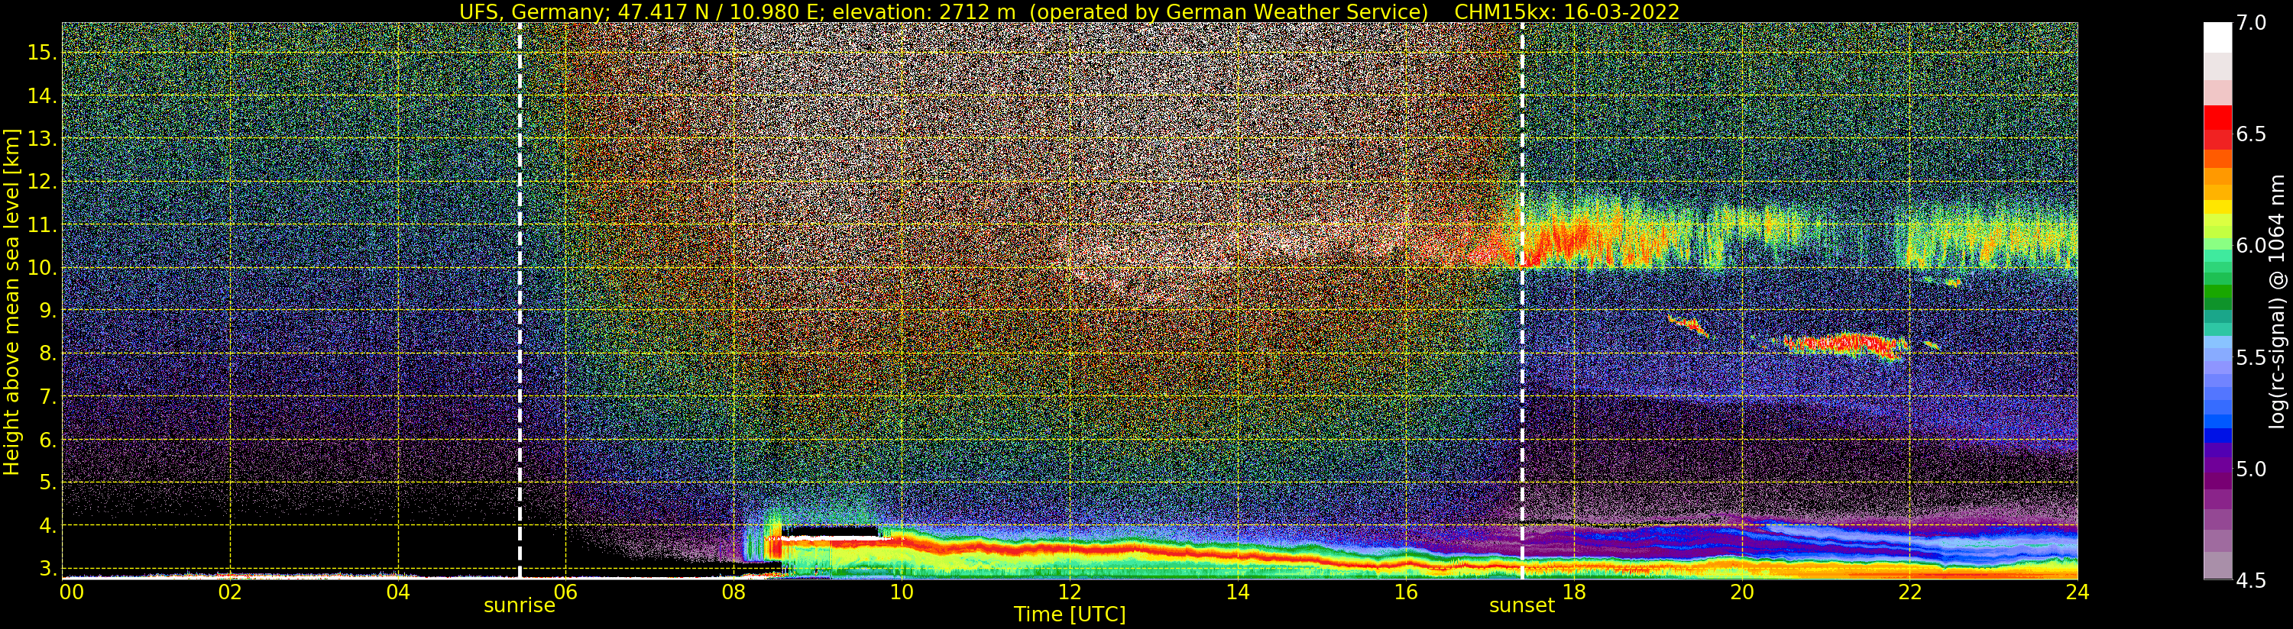This screenshot has width=2293, height=629.
Task: Click the height axis tick '6.'
Action: 47,440
